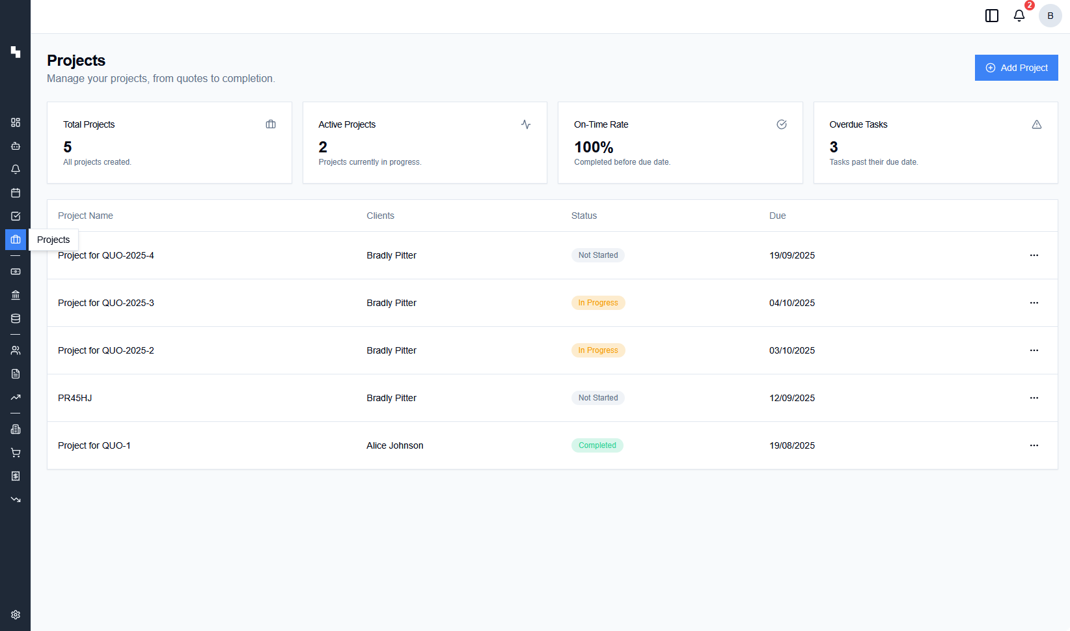Open the dashboard grid icon in sidebar
1070x631 pixels.
click(16, 122)
